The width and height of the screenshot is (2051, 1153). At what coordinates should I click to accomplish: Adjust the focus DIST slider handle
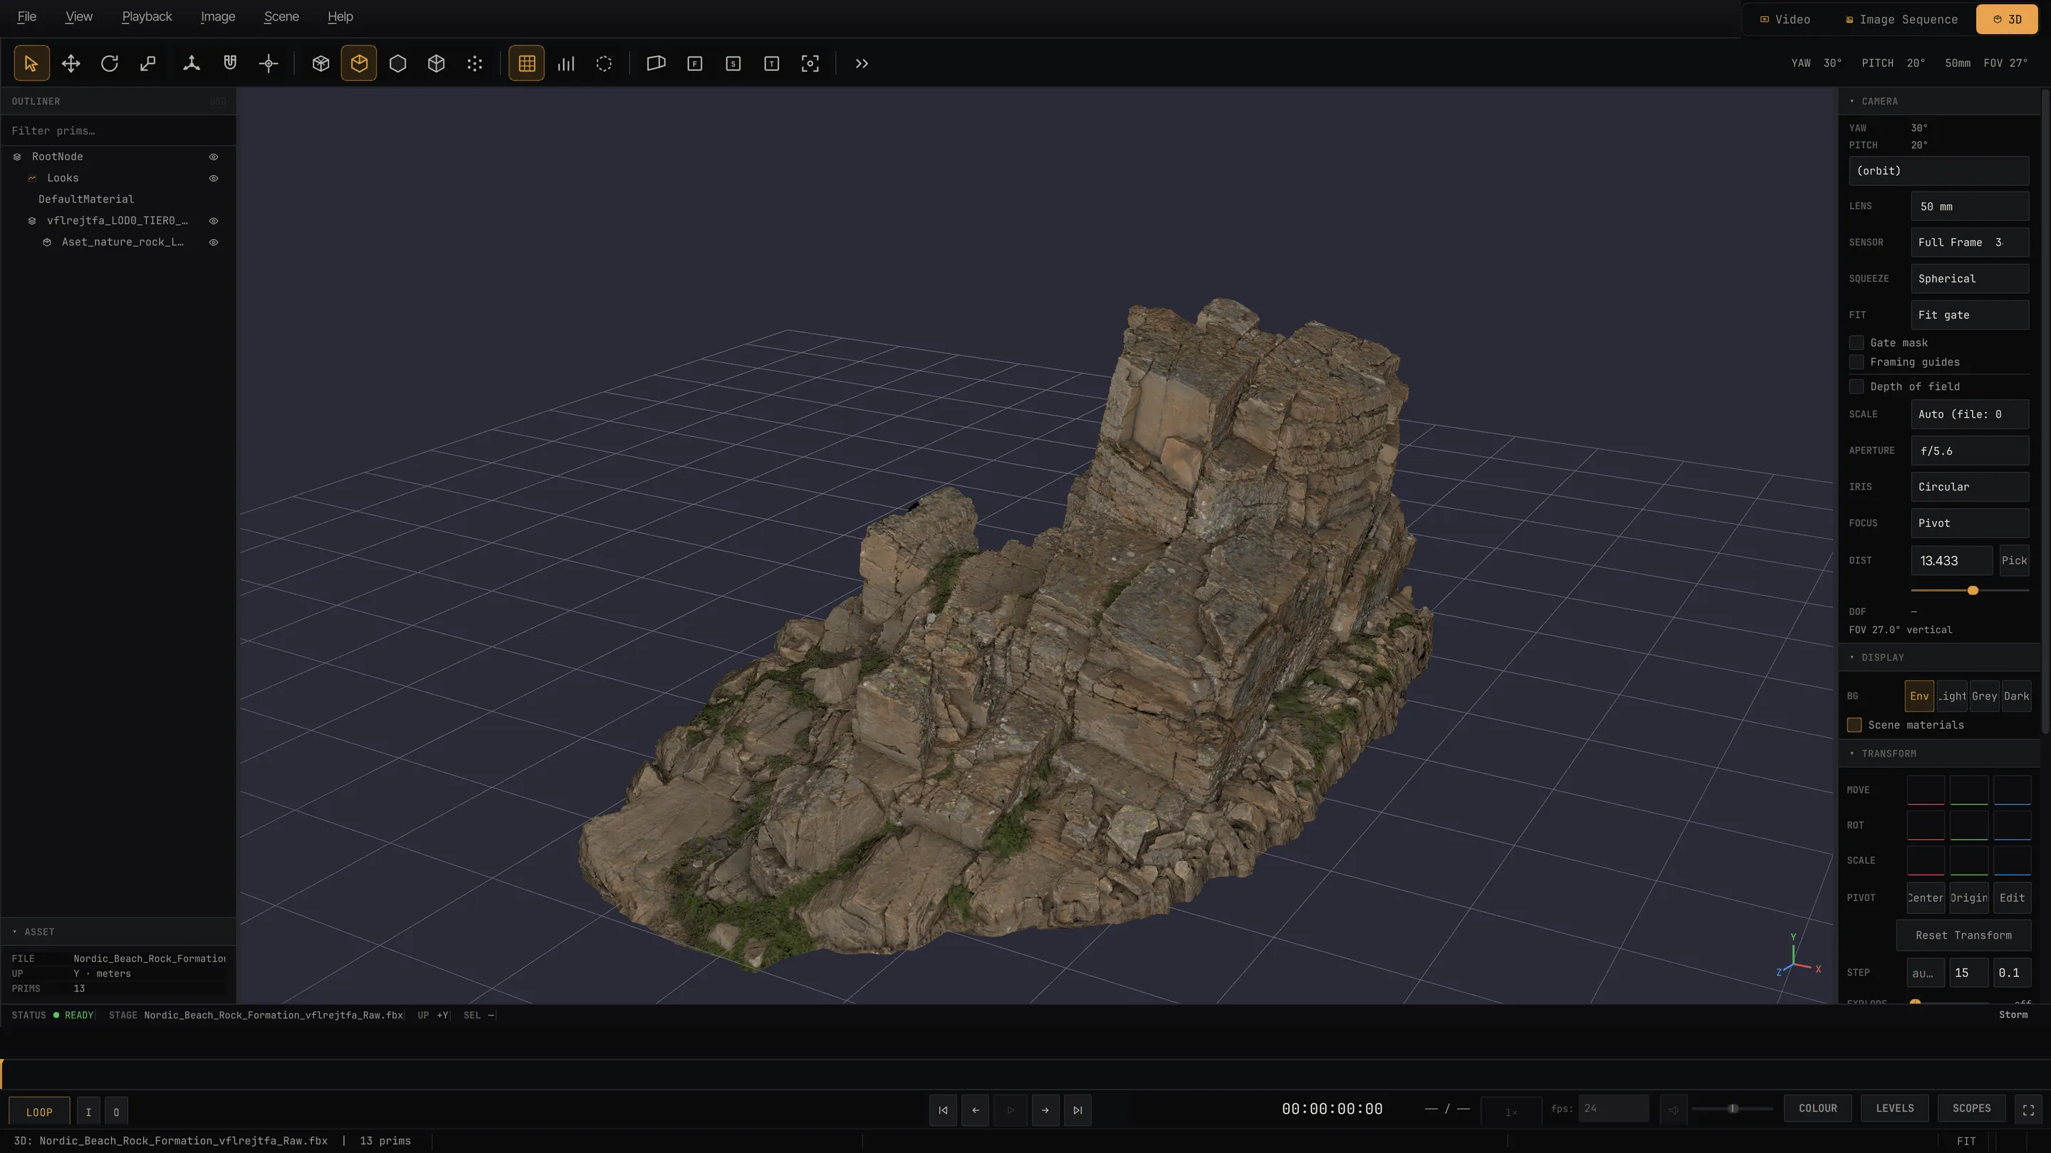coord(1973,591)
